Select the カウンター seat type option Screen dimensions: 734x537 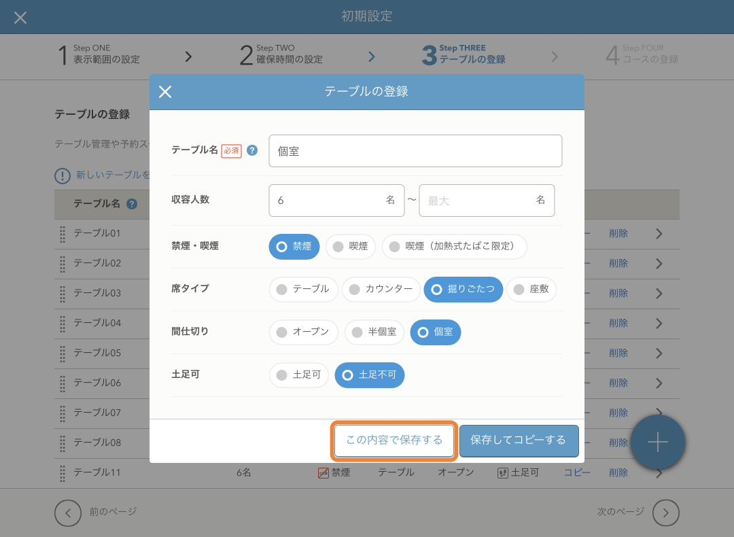381,289
